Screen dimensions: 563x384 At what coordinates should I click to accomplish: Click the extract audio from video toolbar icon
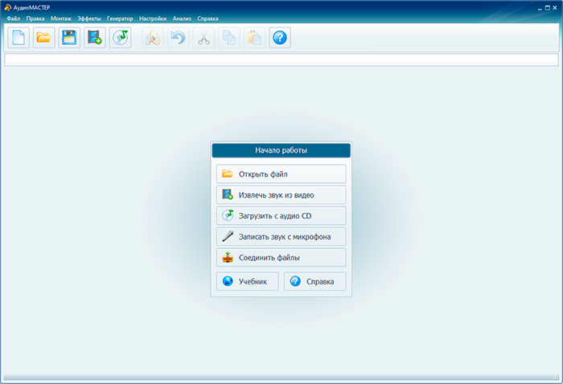95,38
